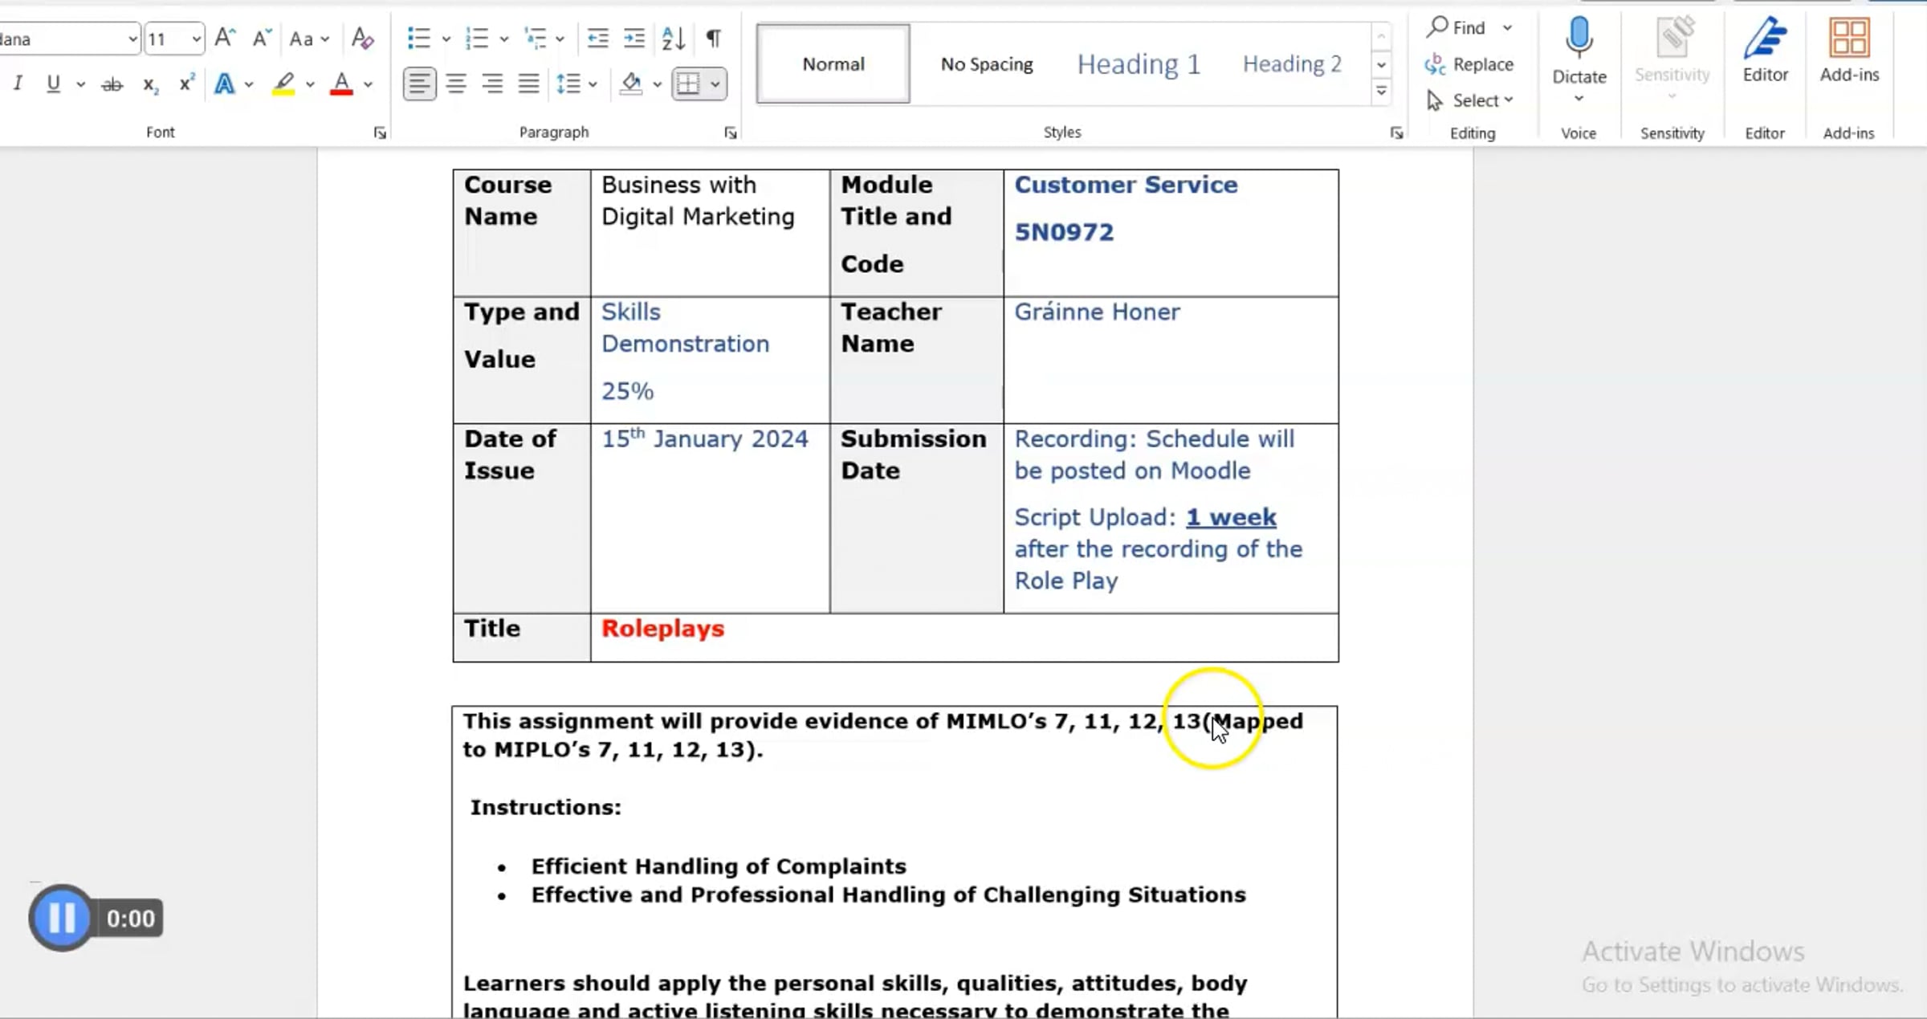Expand the Styles gallery More arrow

(1381, 92)
